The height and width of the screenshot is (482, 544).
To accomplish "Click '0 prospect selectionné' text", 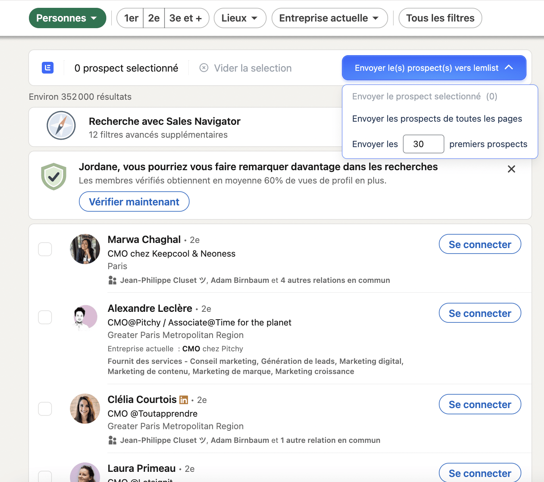I will point(126,68).
